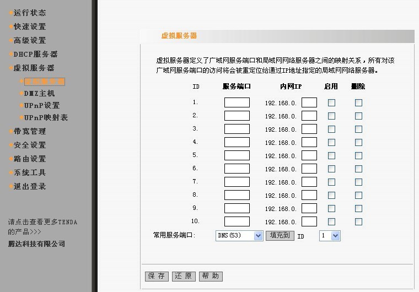Enable rule 6 with the 启用 checkbox
The height and width of the screenshot is (292, 419).
pos(332,169)
